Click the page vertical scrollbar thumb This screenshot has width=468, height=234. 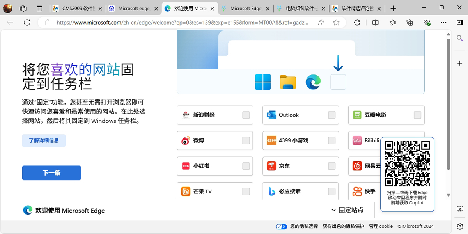(x=448, y=104)
